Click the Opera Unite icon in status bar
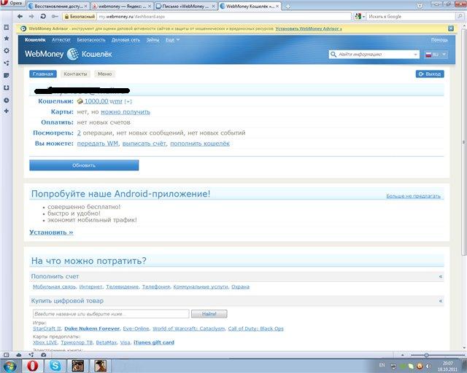The width and height of the screenshot is (467, 373). coord(31,355)
